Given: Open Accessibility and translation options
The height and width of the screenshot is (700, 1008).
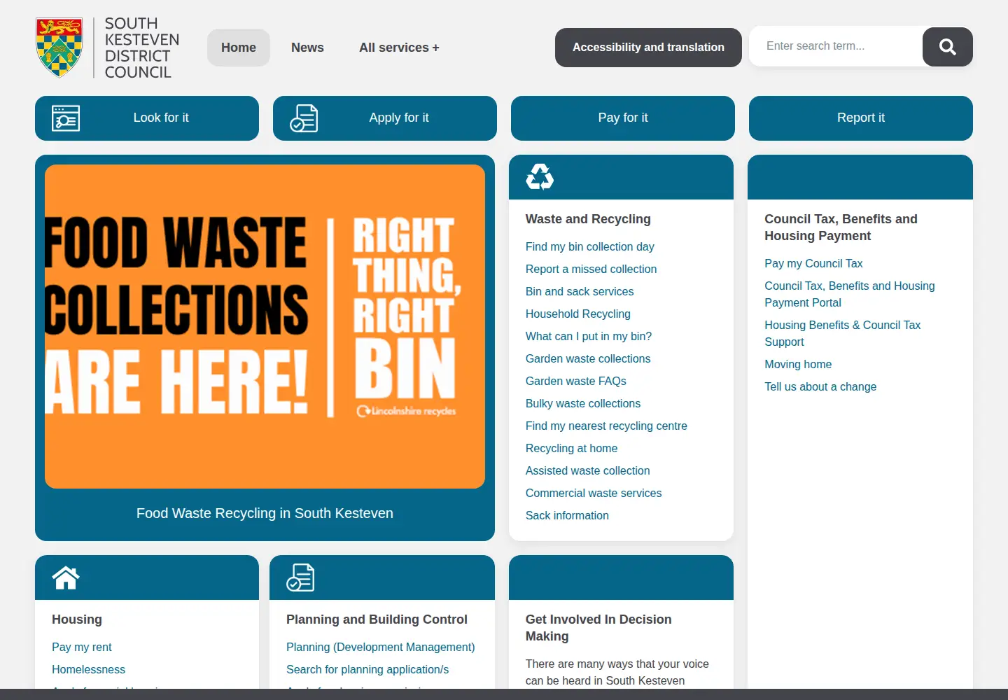Looking at the screenshot, I should 648,48.
